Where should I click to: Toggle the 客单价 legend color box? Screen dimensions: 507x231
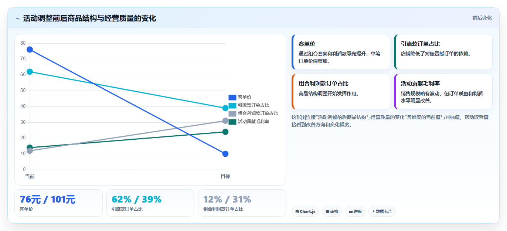coord(232,98)
